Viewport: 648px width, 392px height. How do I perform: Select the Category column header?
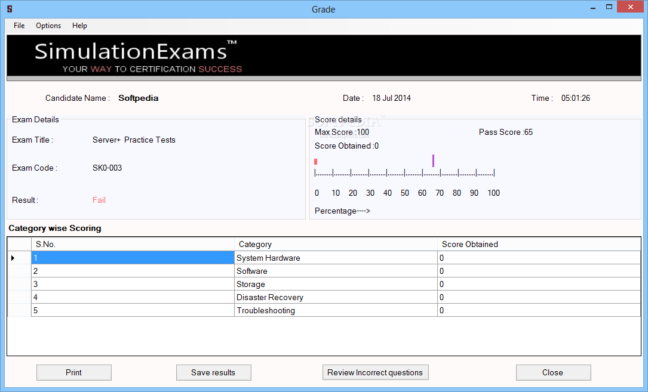pyautogui.click(x=336, y=244)
